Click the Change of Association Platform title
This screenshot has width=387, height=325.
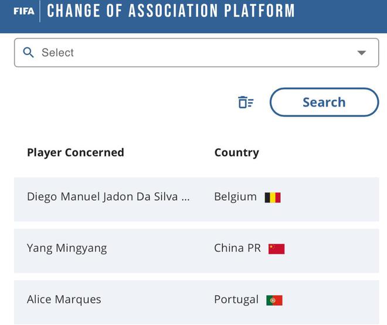click(x=171, y=11)
